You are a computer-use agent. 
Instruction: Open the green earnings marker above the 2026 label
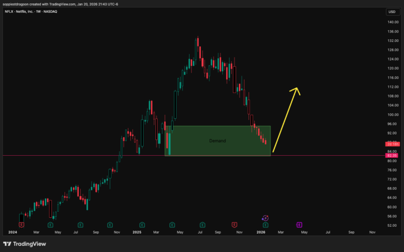pos(265,225)
